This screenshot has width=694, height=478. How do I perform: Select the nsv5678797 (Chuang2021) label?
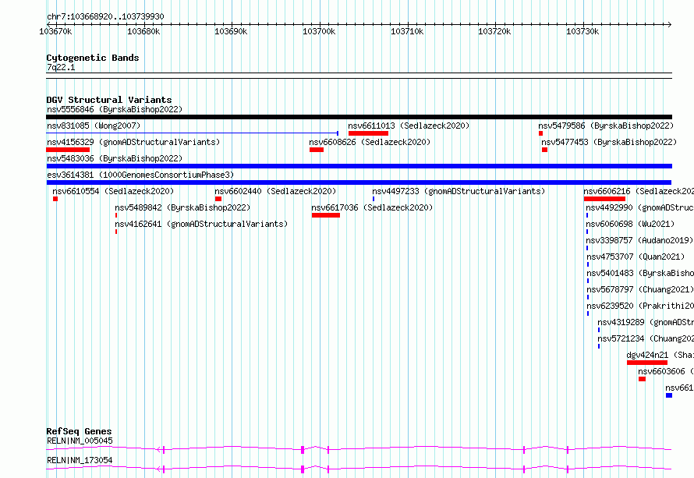click(x=640, y=289)
